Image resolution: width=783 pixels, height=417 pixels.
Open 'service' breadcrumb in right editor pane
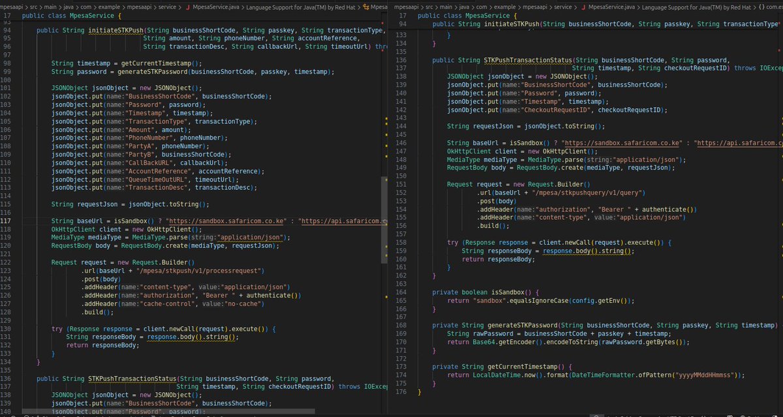[564, 6]
